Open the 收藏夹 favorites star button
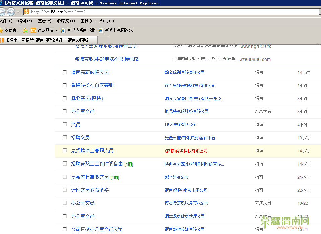This screenshot has height=234, width=321. [9, 30]
